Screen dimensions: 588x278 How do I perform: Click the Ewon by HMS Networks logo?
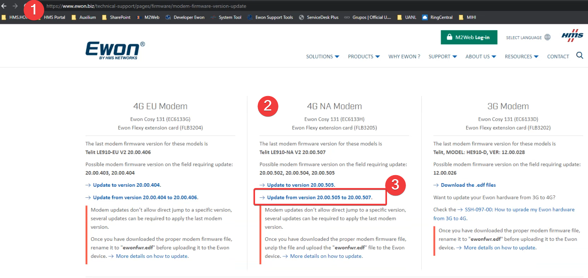(115, 50)
